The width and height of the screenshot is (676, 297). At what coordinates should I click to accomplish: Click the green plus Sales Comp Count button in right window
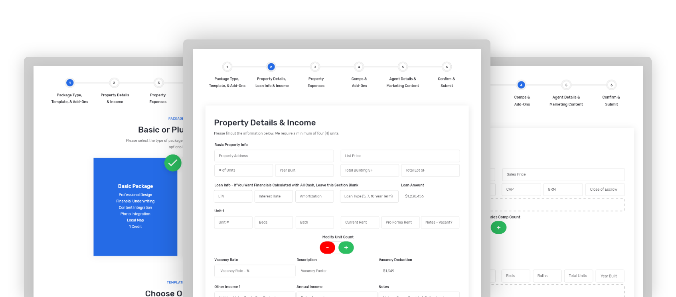[x=498, y=228]
